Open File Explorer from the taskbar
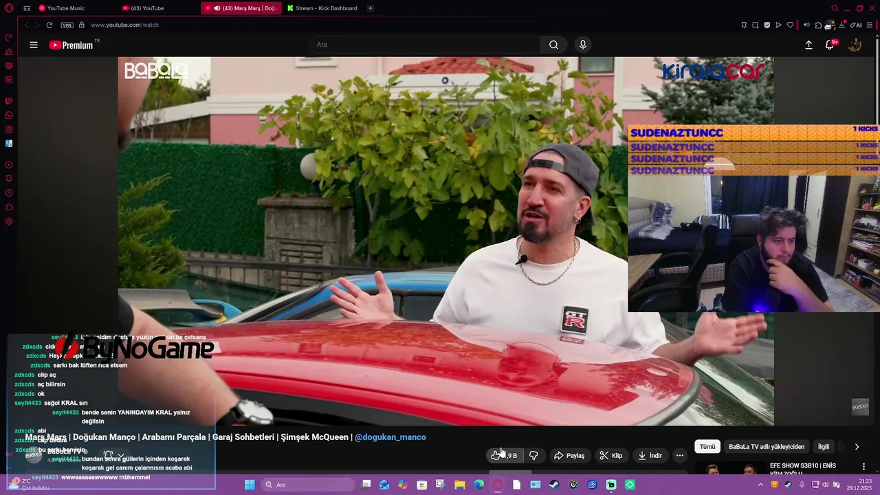The width and height of the screenshot is (880, 495). point(460,485)
